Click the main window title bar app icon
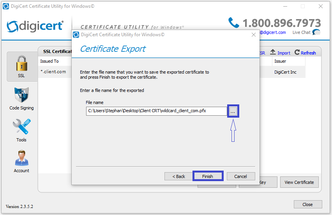The image size is (332, 215). click(x=6, y=6)
